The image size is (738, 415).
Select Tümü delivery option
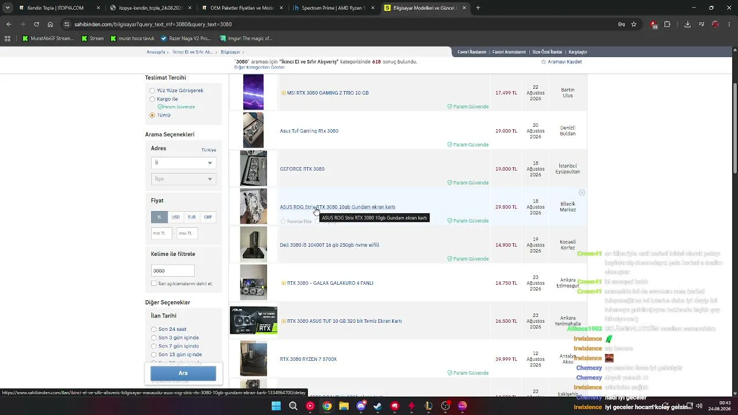coord(152,115)
